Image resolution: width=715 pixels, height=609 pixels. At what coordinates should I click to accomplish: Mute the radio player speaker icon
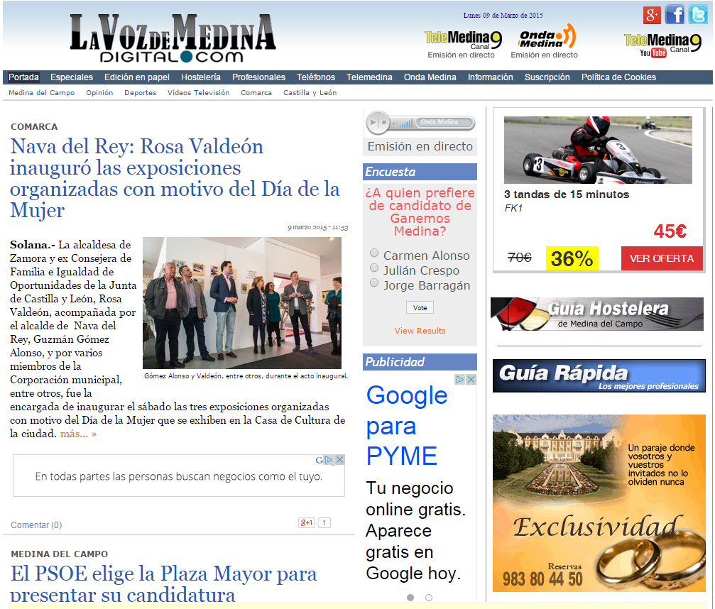click(395, 123)
